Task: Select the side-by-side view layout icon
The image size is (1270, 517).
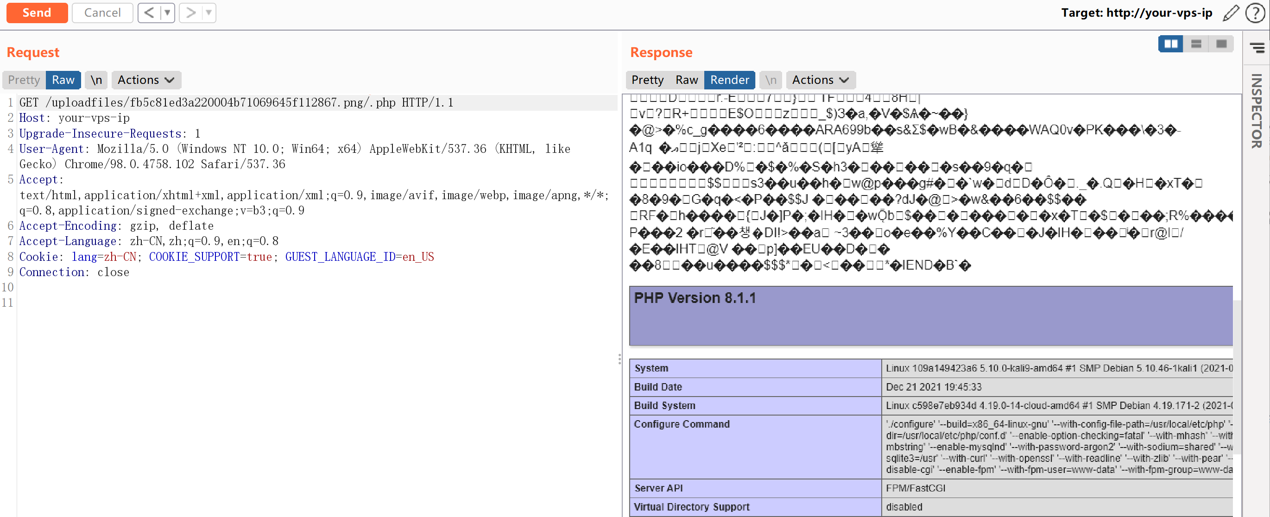Action: 1171,44
